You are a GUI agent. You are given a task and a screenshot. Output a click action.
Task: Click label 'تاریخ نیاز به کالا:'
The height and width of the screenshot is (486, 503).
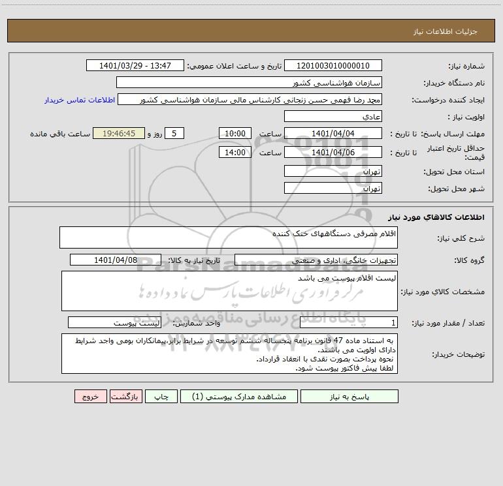(x=194, y=260)
